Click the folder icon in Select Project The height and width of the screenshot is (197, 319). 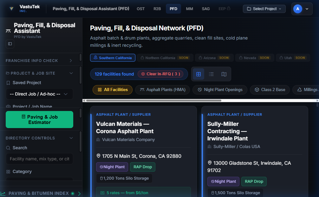click(x=249, y=9)
